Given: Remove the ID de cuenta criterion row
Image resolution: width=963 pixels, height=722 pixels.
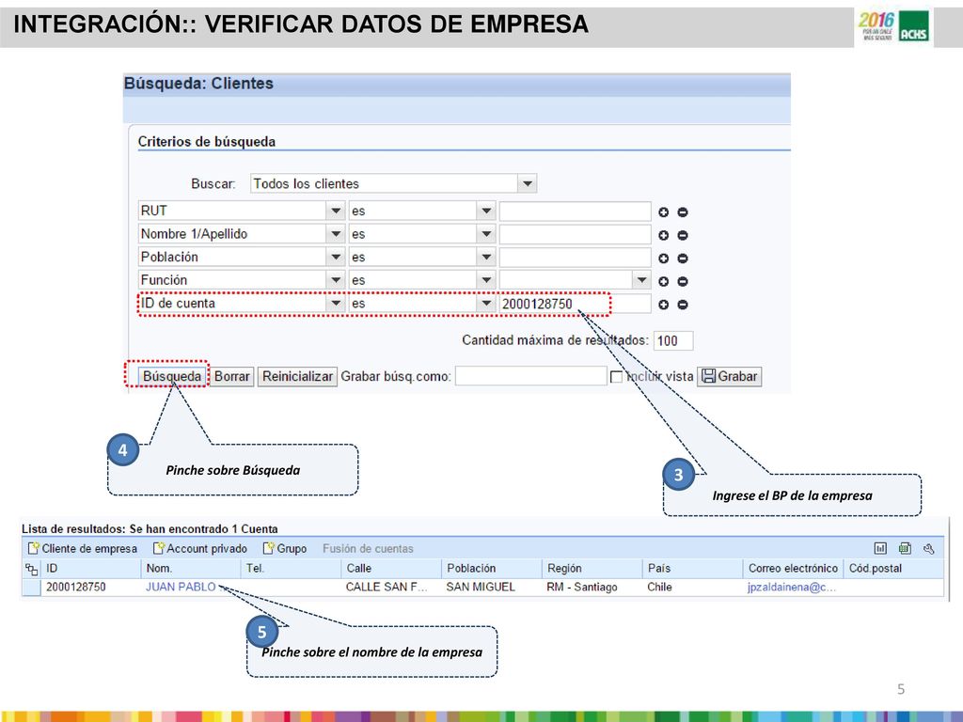Looking at the screenshot, I should click(x=683, y=305).
